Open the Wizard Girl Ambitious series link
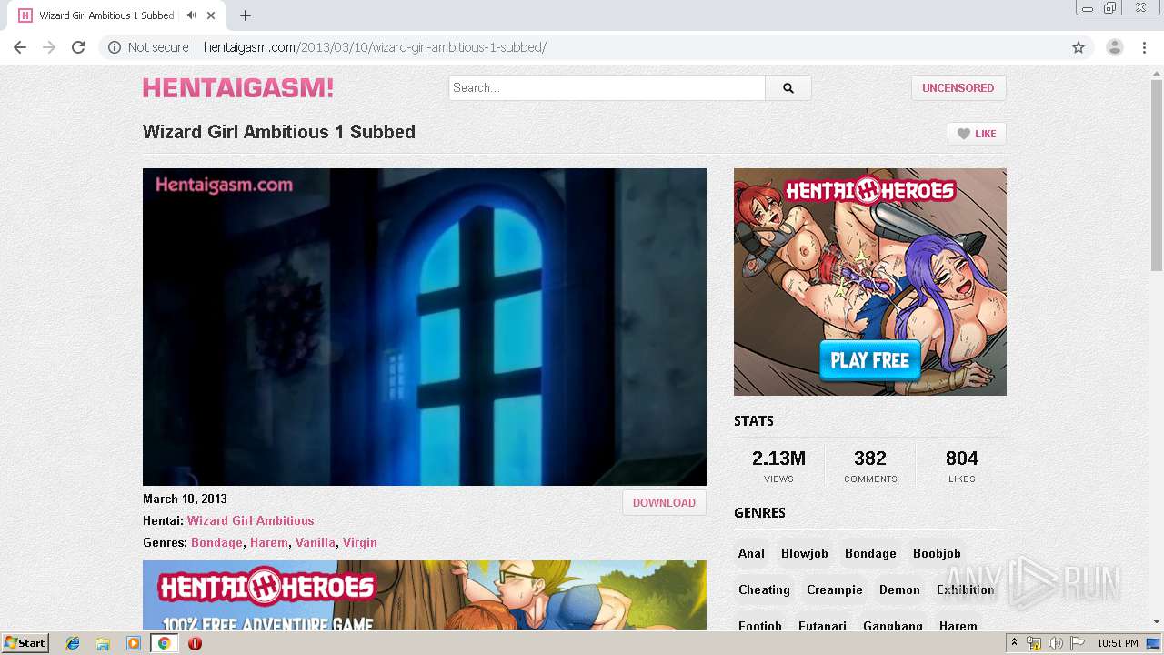This screenshot has height=655, width=1164. pos(251,520)
